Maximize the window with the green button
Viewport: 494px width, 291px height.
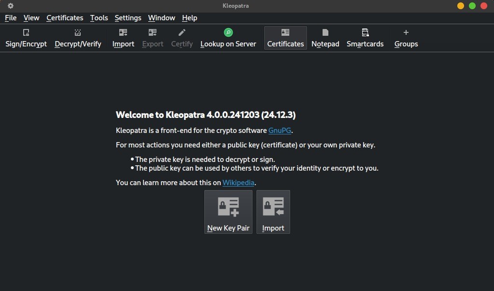[x=472, y=6]
